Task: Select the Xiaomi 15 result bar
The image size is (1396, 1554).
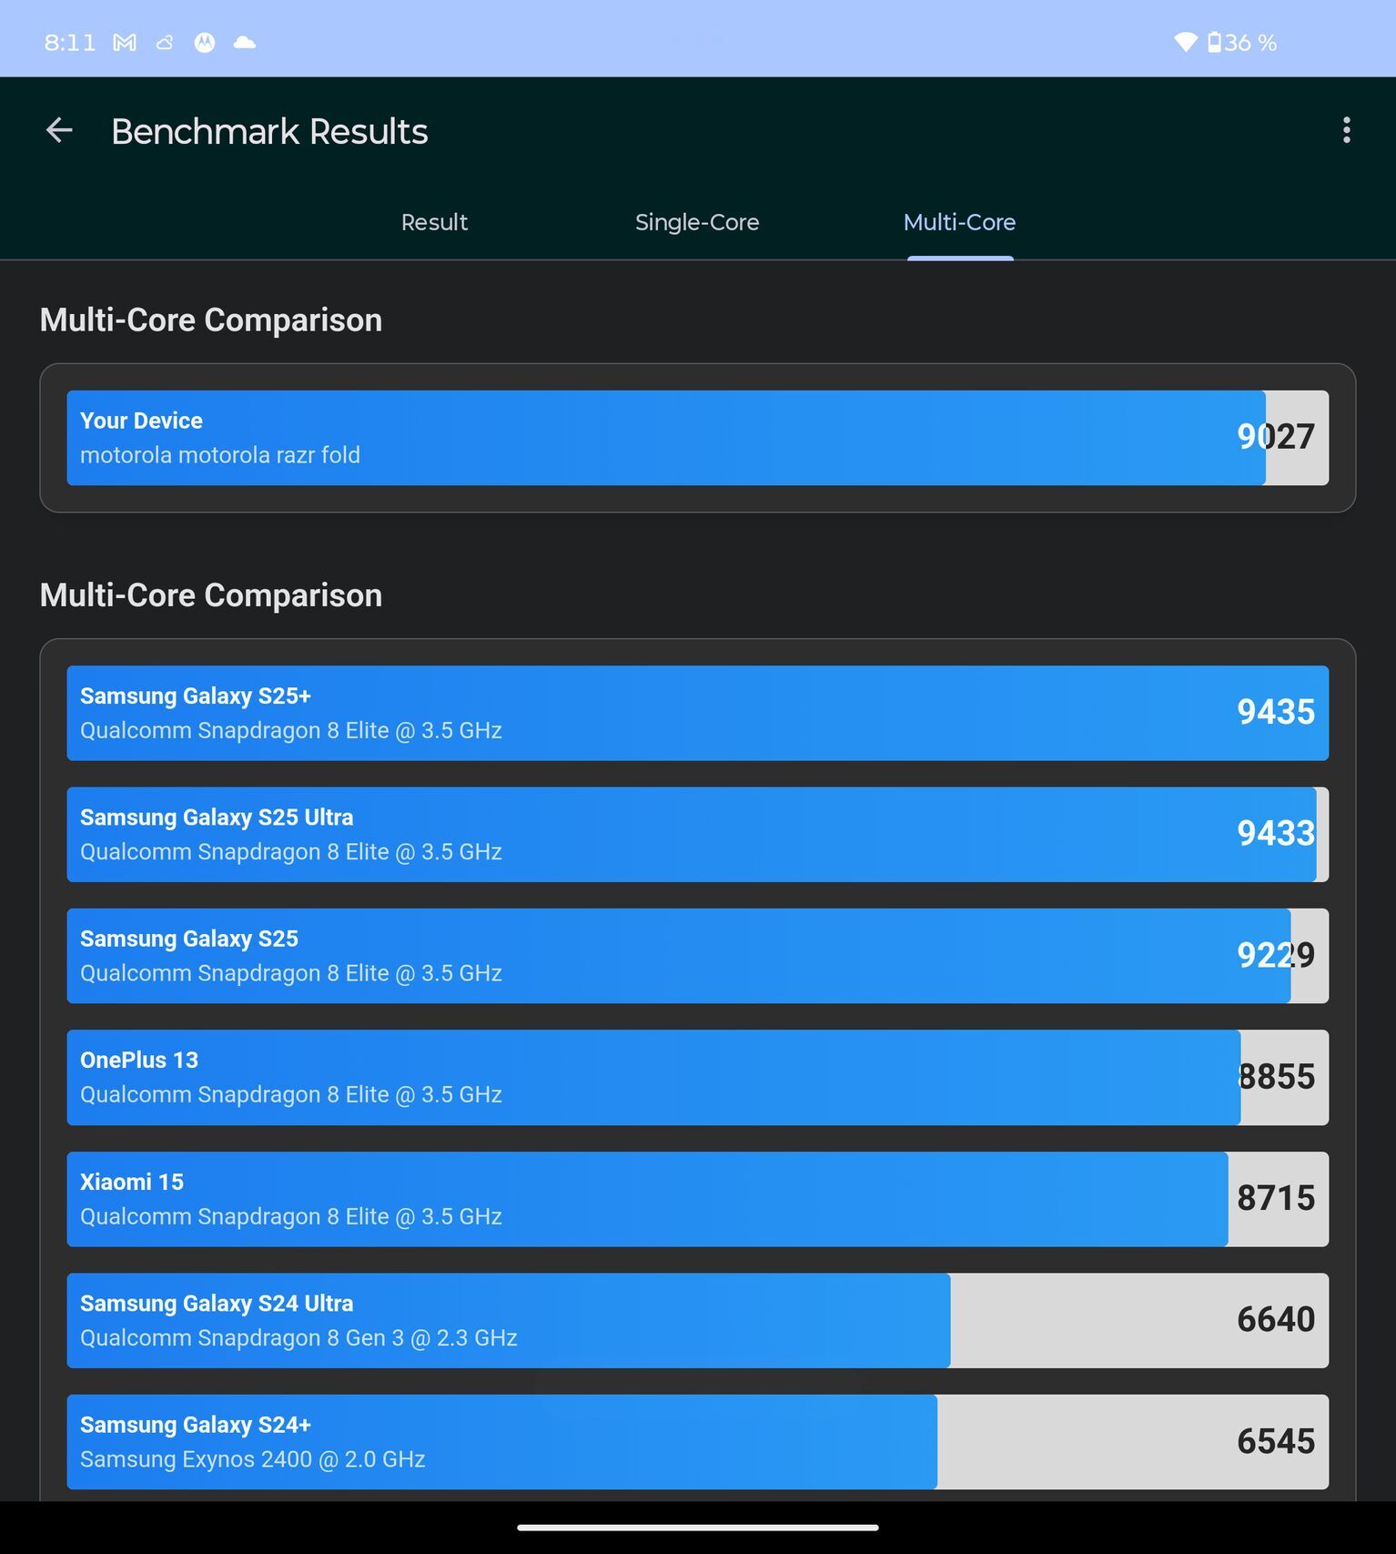Action: tap(698, 1199)
